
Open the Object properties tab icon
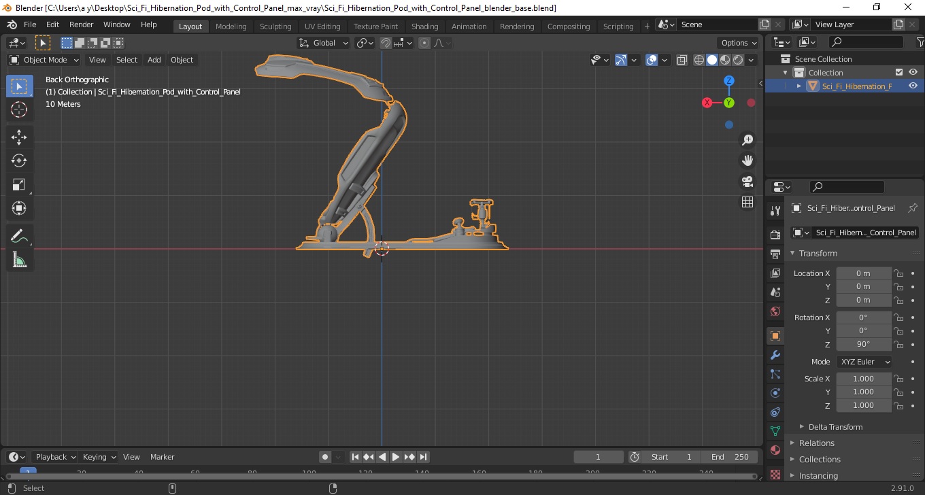[x=775, y=336]
